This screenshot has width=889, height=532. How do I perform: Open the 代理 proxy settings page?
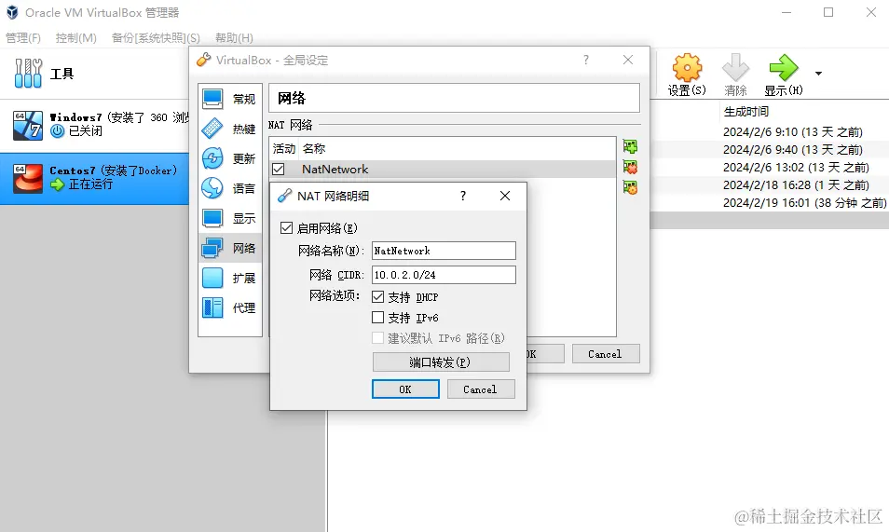click(x=229, y=307)
